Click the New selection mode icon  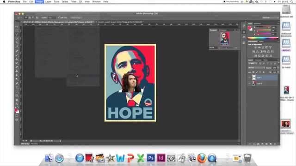[x=26, y=18]
